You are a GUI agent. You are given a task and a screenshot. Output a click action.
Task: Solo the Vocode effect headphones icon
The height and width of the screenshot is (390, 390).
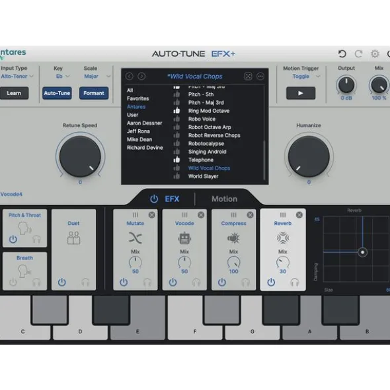[x=196, y=282]
